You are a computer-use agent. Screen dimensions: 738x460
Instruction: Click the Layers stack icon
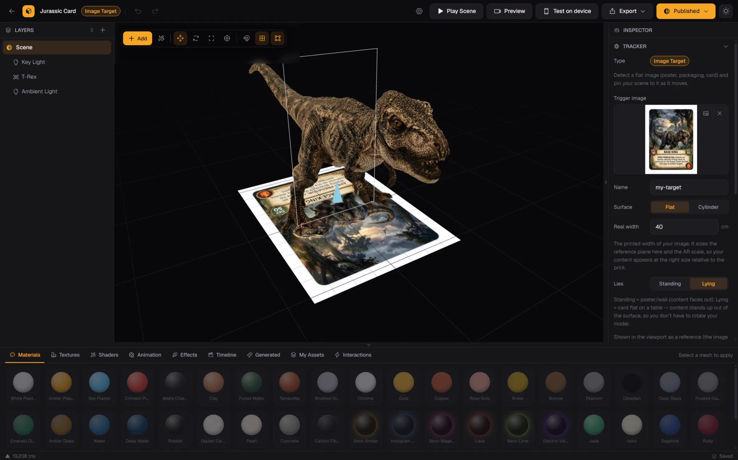tap(8, 30)
